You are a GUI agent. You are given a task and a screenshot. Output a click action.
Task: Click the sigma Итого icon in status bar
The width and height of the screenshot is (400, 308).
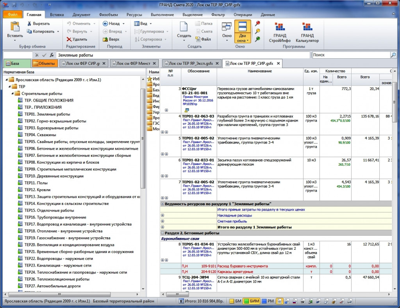[181, 301]
